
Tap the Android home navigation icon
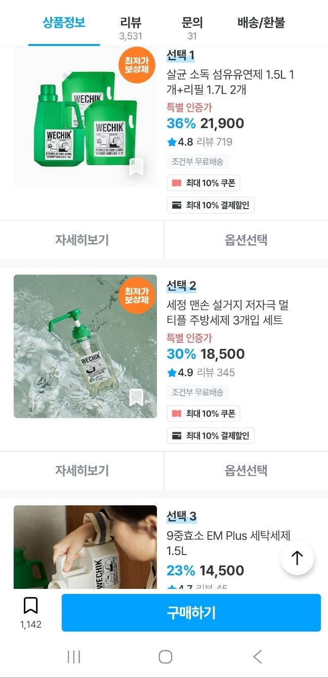(x=166, y=657)
